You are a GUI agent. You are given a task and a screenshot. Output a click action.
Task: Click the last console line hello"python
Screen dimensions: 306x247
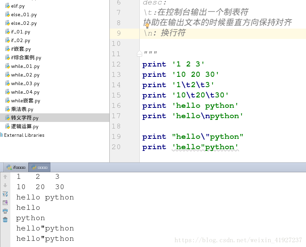45,239
